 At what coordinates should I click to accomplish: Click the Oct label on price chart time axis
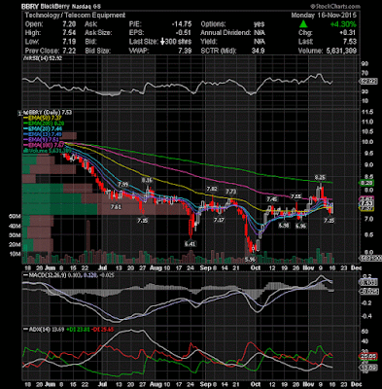[x=256, y=268]
